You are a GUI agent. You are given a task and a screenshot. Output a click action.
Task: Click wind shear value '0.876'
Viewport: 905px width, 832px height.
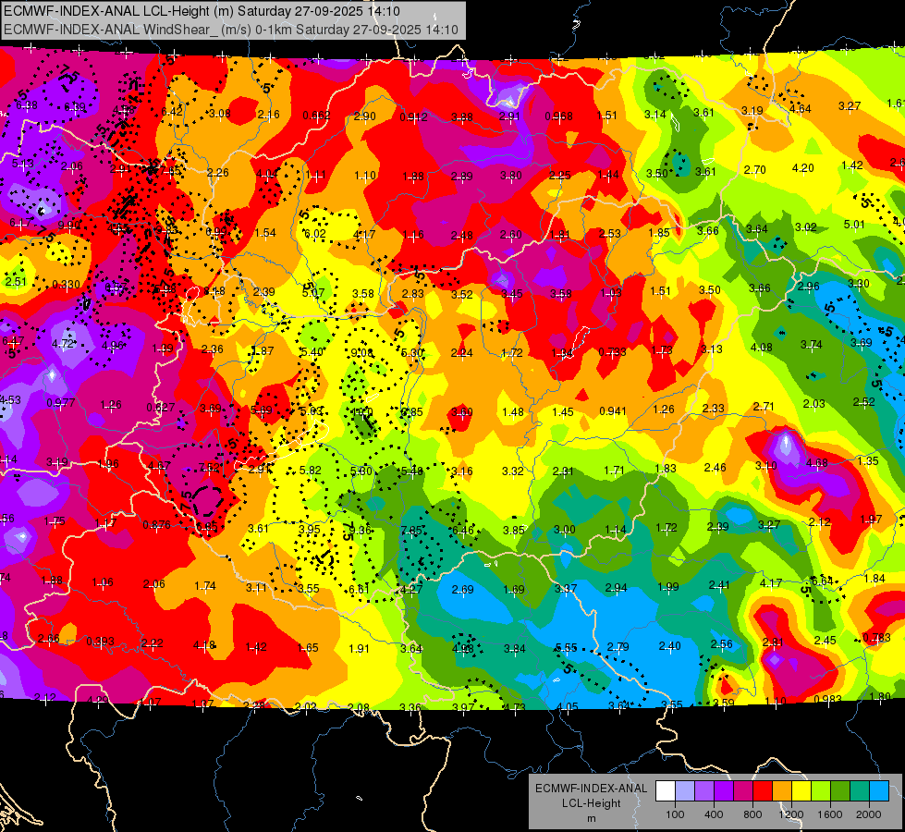pos(156,525)
